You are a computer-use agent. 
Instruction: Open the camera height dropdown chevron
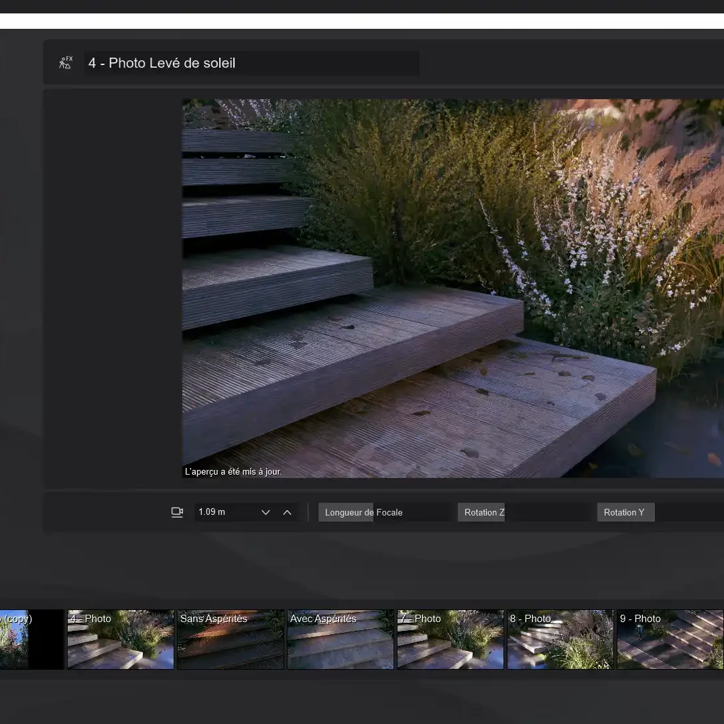click(x=265, y=512)
